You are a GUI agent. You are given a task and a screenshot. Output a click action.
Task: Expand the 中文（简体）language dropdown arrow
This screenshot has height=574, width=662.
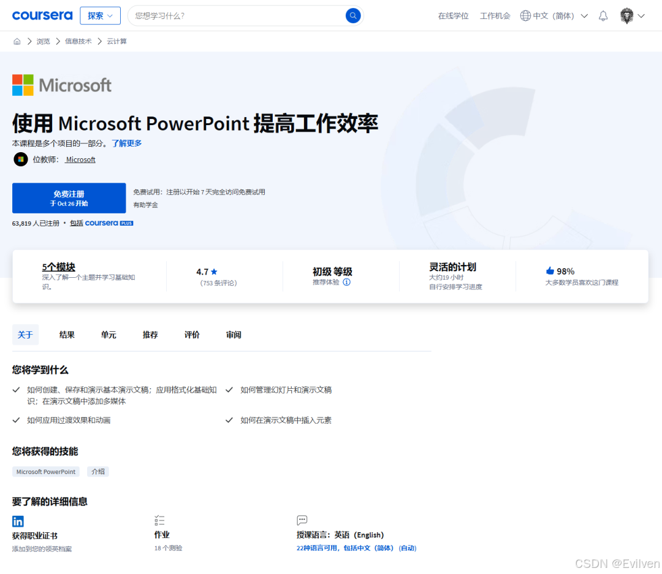[584, 16]
